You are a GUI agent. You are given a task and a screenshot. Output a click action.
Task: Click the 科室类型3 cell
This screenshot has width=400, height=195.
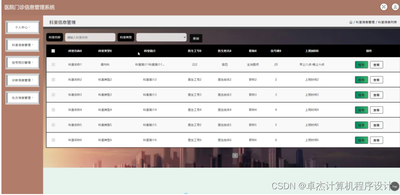click(105, 95)
